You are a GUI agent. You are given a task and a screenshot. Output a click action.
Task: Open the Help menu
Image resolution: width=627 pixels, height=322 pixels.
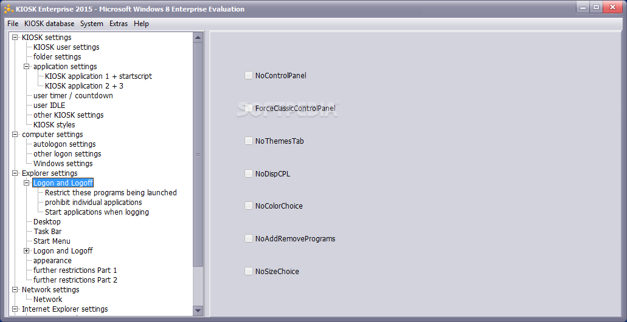(141, 24)
